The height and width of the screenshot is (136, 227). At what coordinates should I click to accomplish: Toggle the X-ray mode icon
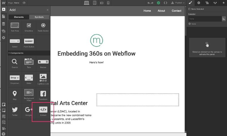[4, 122]
